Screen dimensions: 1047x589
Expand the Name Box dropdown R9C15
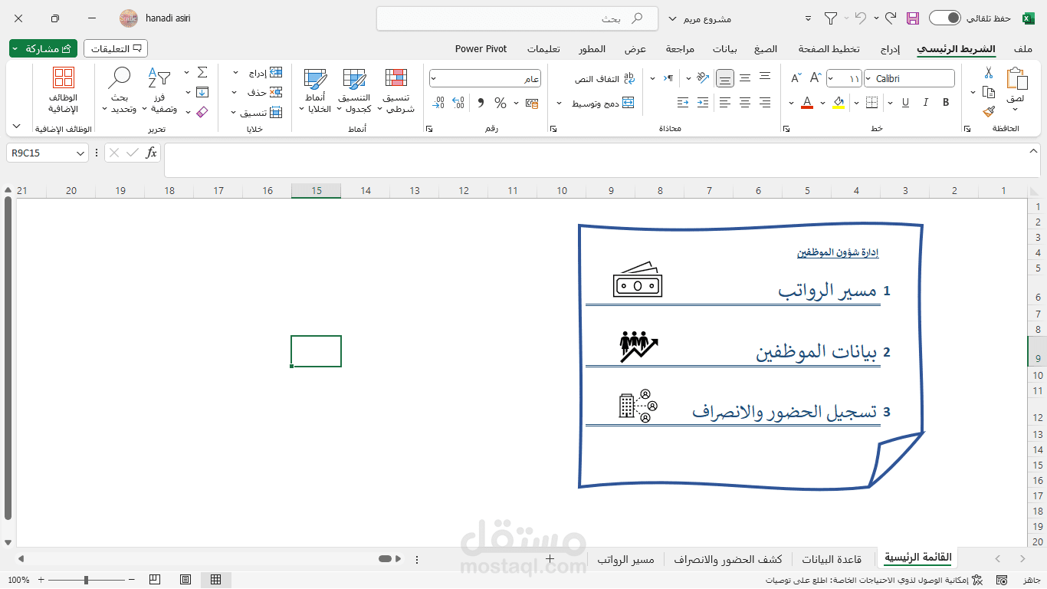(81, 153)
